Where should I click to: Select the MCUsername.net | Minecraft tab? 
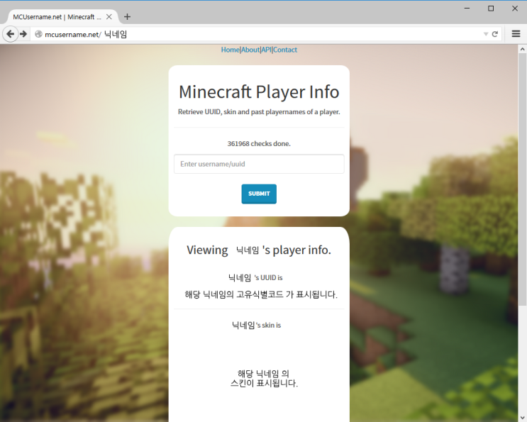click(x=62, y=17)
